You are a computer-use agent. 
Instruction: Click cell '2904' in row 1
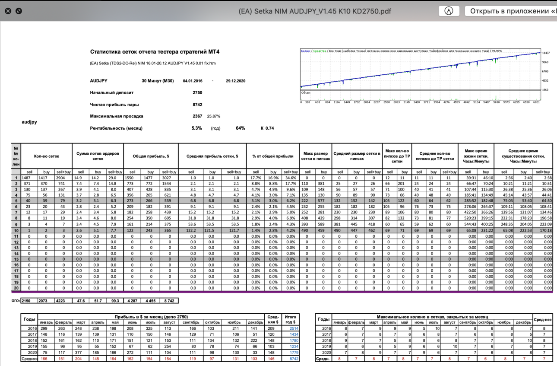click(x=63, y=178)
